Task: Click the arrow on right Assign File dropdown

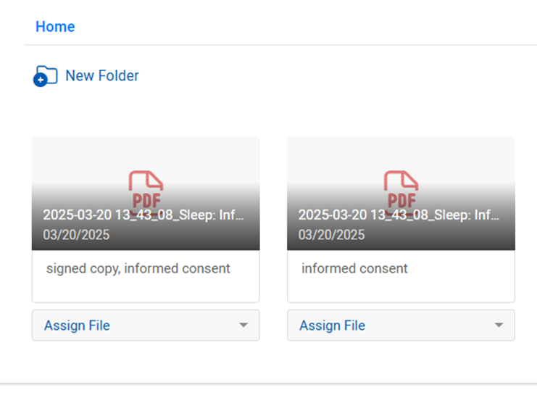Action: [x=499, y=325]
